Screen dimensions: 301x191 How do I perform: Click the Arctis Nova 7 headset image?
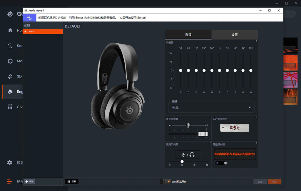tap(118, 86)
